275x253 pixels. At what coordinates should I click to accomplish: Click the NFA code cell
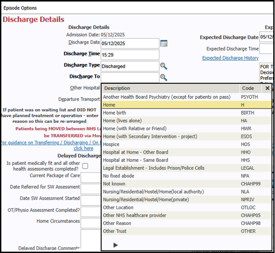(x=245, y=176)
